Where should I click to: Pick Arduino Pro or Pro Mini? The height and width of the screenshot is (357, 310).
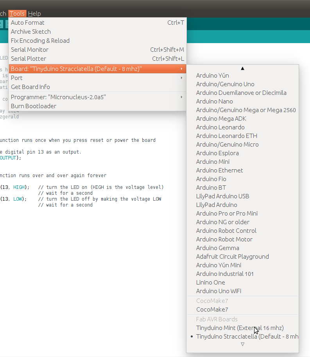pos(242,214)
